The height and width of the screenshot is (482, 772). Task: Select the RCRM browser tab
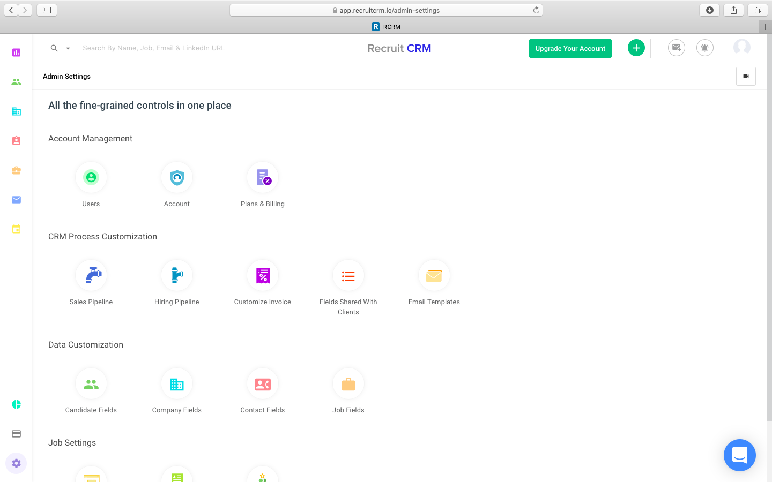386,27
